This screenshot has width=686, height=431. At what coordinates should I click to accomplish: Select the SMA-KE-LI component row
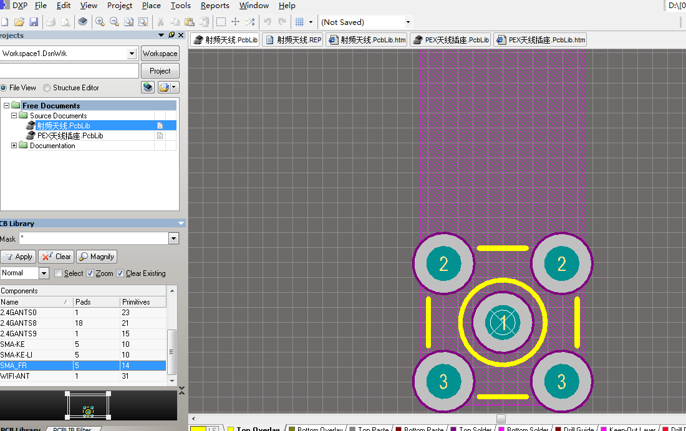[x=83, y=355]
